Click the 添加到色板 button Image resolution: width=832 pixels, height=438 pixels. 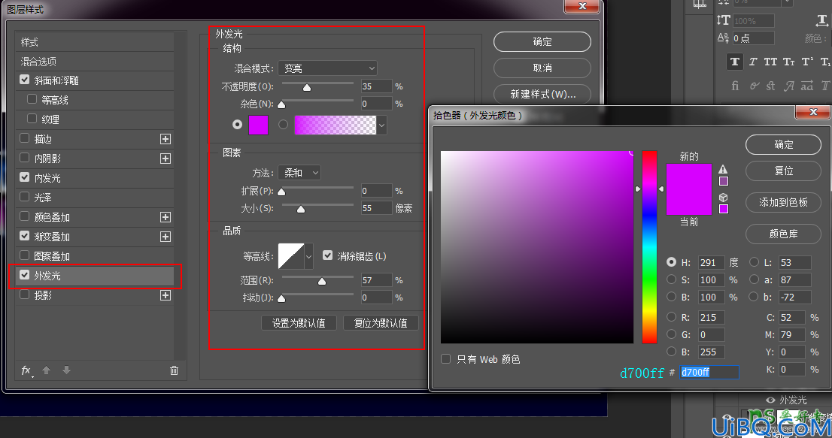click(784, 202)
